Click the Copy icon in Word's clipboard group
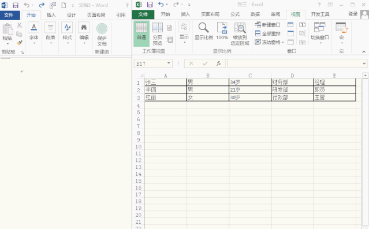The width and height of the screenshot is (369, 229). (x=19, y=34)
